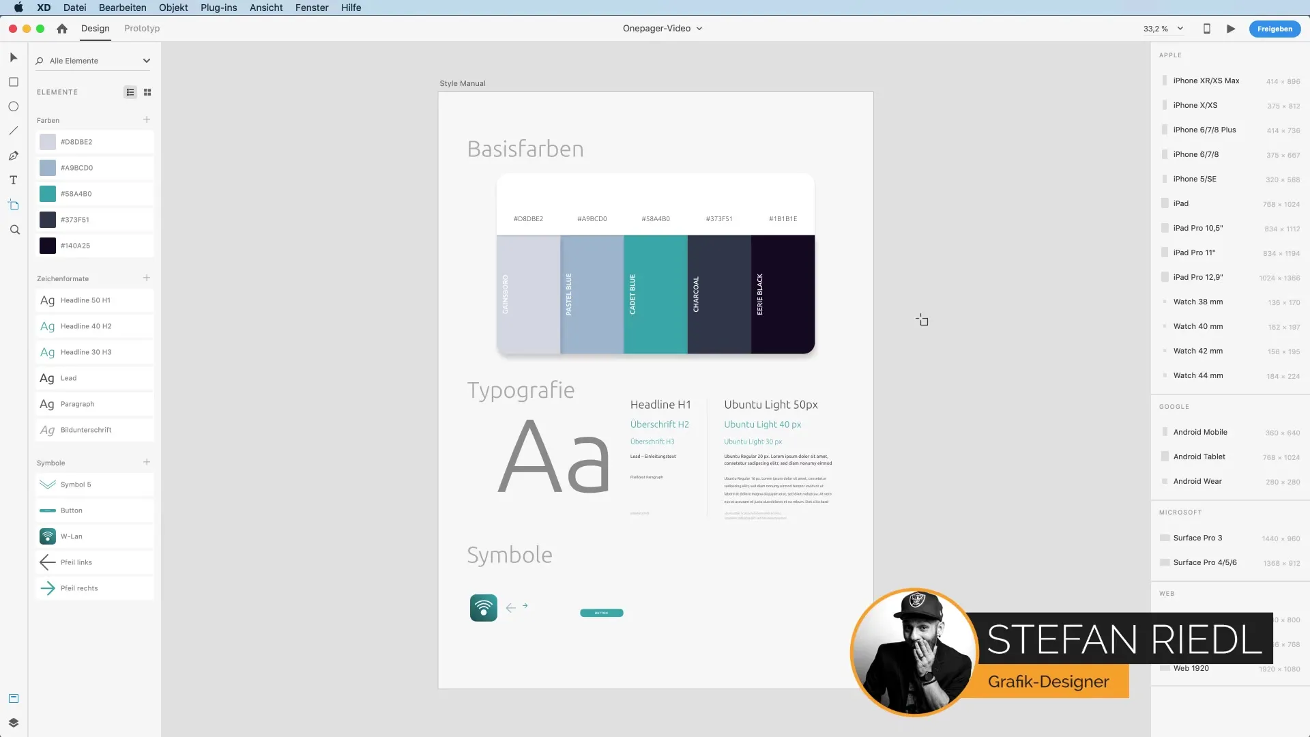Select the Paragraph character style
1310x737 pixels.
pos(95,404)
